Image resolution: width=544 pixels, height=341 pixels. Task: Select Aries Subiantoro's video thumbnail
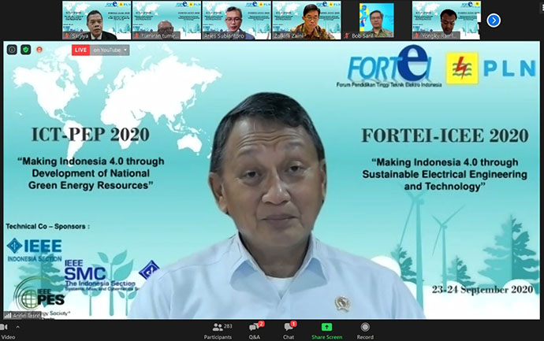click(x=234, y=20)
